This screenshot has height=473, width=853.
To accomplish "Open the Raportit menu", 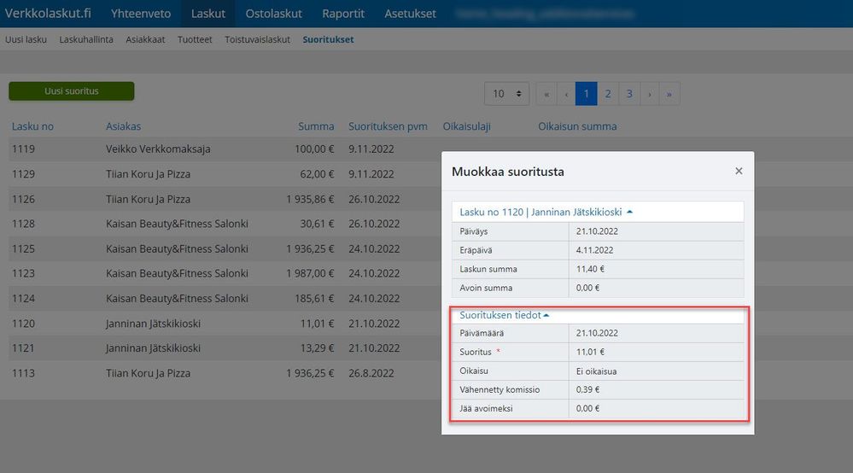I will pos(343,14).
